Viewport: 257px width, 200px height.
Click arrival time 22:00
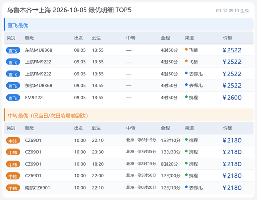[x=98, y=176]
